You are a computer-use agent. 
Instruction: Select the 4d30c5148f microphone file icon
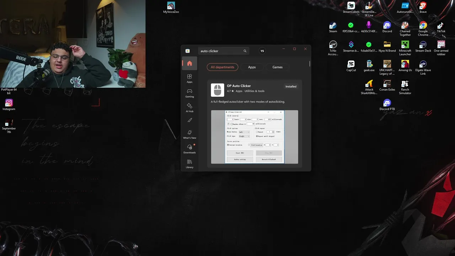pyautogui.click(x=369, y=27)
